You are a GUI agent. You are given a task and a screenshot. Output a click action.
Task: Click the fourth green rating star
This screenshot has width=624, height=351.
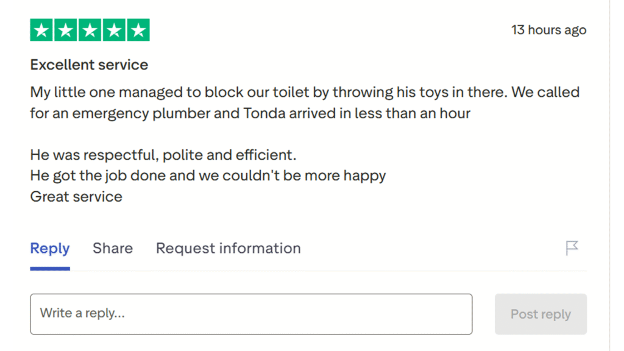114,30
